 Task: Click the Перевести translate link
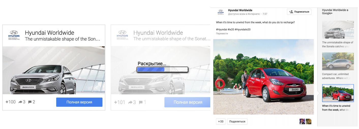click(222, 33)
